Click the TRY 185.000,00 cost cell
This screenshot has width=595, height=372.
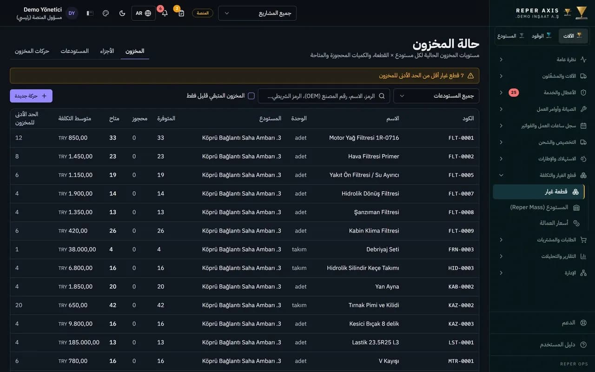click(x=79, y=342)
